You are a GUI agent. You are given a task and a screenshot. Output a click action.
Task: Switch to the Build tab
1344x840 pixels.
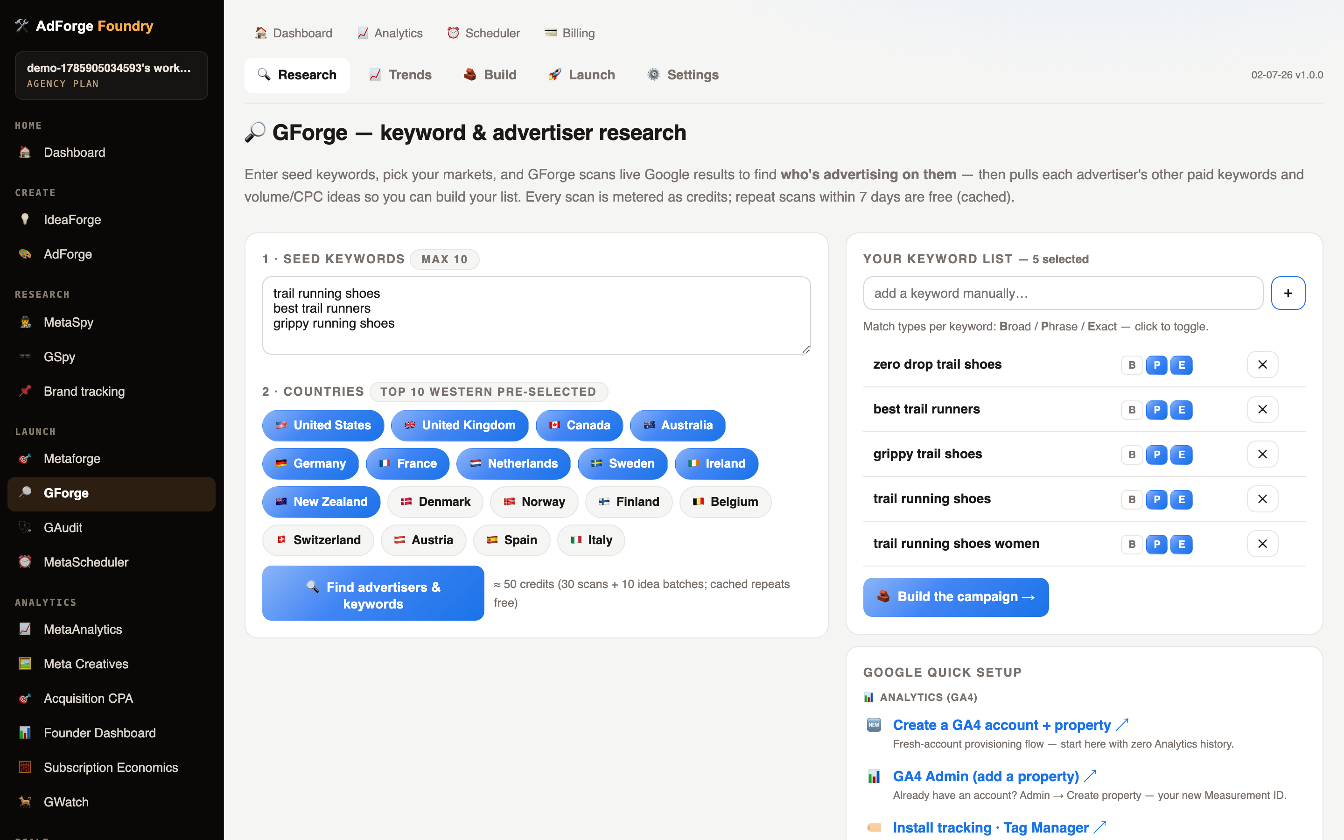pos(490,75)
